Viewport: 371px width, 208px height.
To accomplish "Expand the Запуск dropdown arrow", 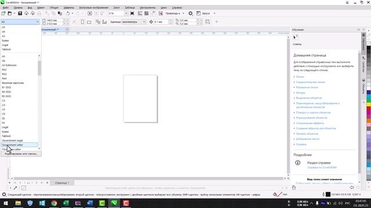I will (x=214, y=13).
